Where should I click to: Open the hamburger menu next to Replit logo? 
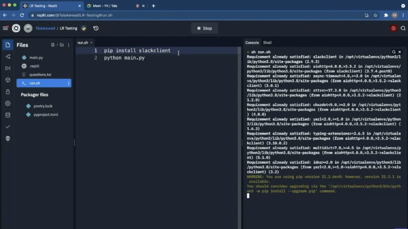pos(5,28)
